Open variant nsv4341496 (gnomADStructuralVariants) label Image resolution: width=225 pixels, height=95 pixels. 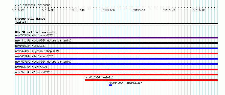(43, 40)
